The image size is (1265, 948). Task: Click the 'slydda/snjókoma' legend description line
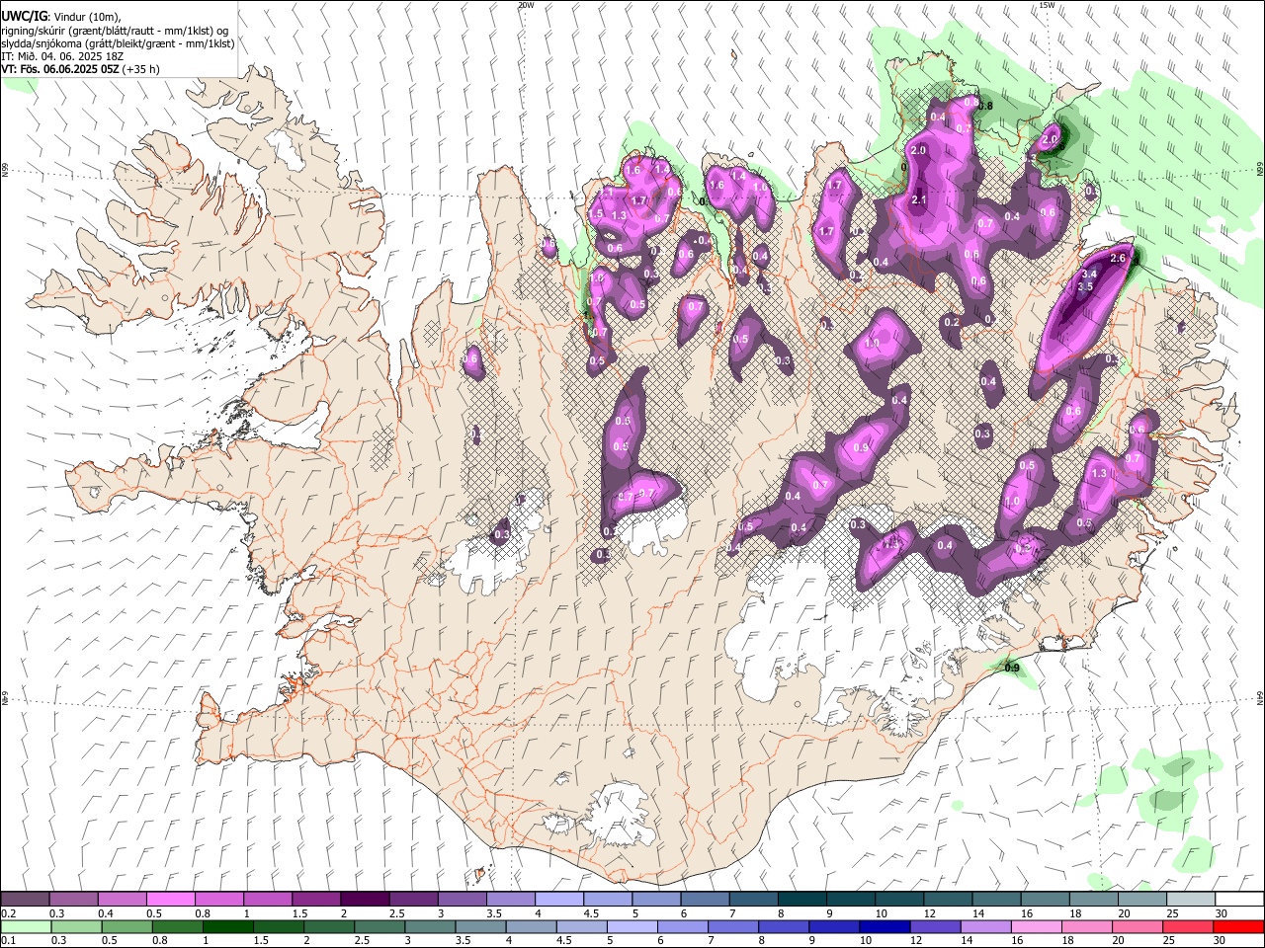(118, 43)
